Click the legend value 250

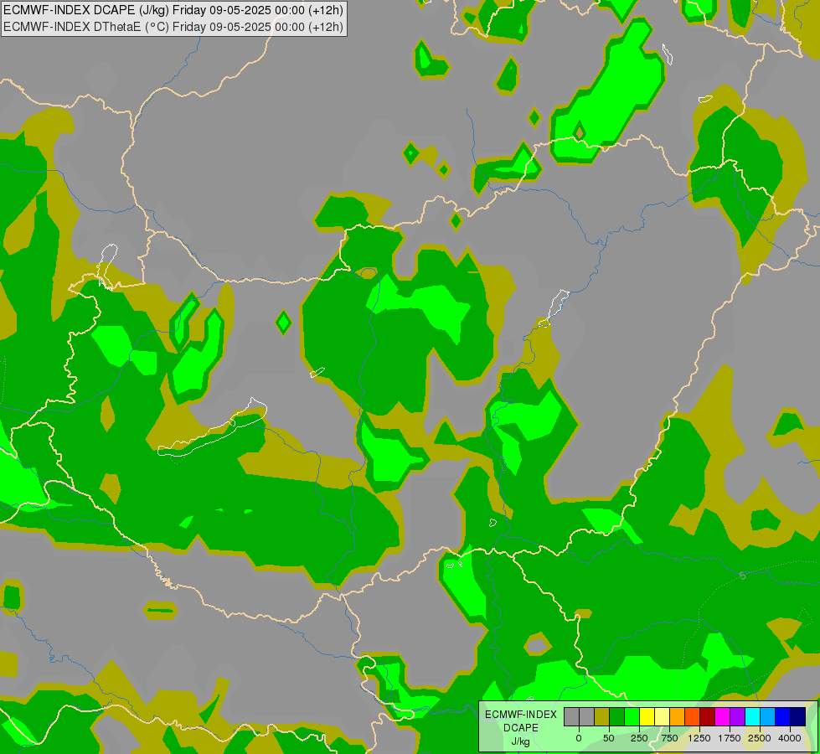pos(639,738)
